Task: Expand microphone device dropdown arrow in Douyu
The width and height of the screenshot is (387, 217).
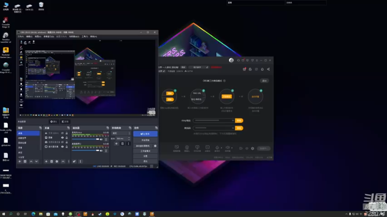Action: [x=222, y=148]
